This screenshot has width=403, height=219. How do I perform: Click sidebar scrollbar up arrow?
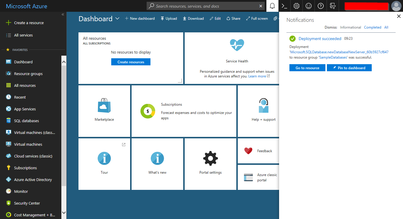tap(64, 62)
